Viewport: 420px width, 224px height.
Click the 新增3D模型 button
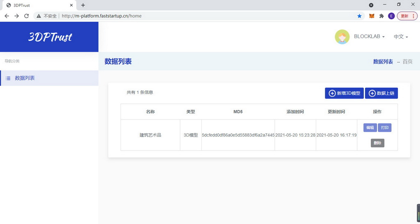pos(344,93)
